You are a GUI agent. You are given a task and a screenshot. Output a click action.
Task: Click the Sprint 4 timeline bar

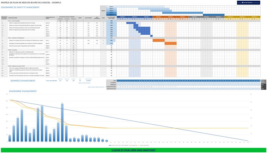pyautogui.click(x=183, y=13)
